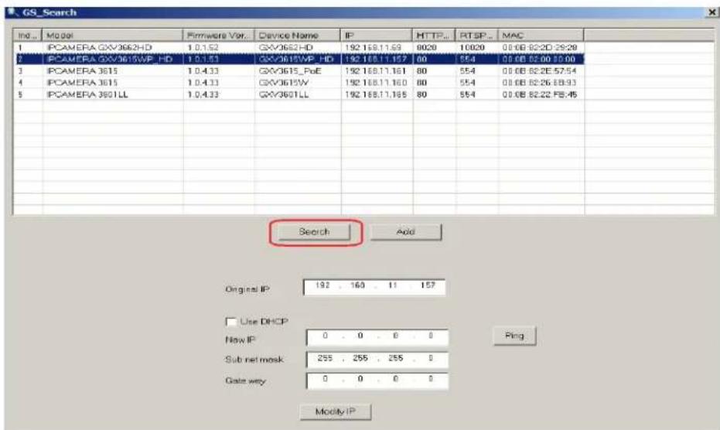
Task: Click IP cell 192.168.11.69
Action: [x=373, y=48]
